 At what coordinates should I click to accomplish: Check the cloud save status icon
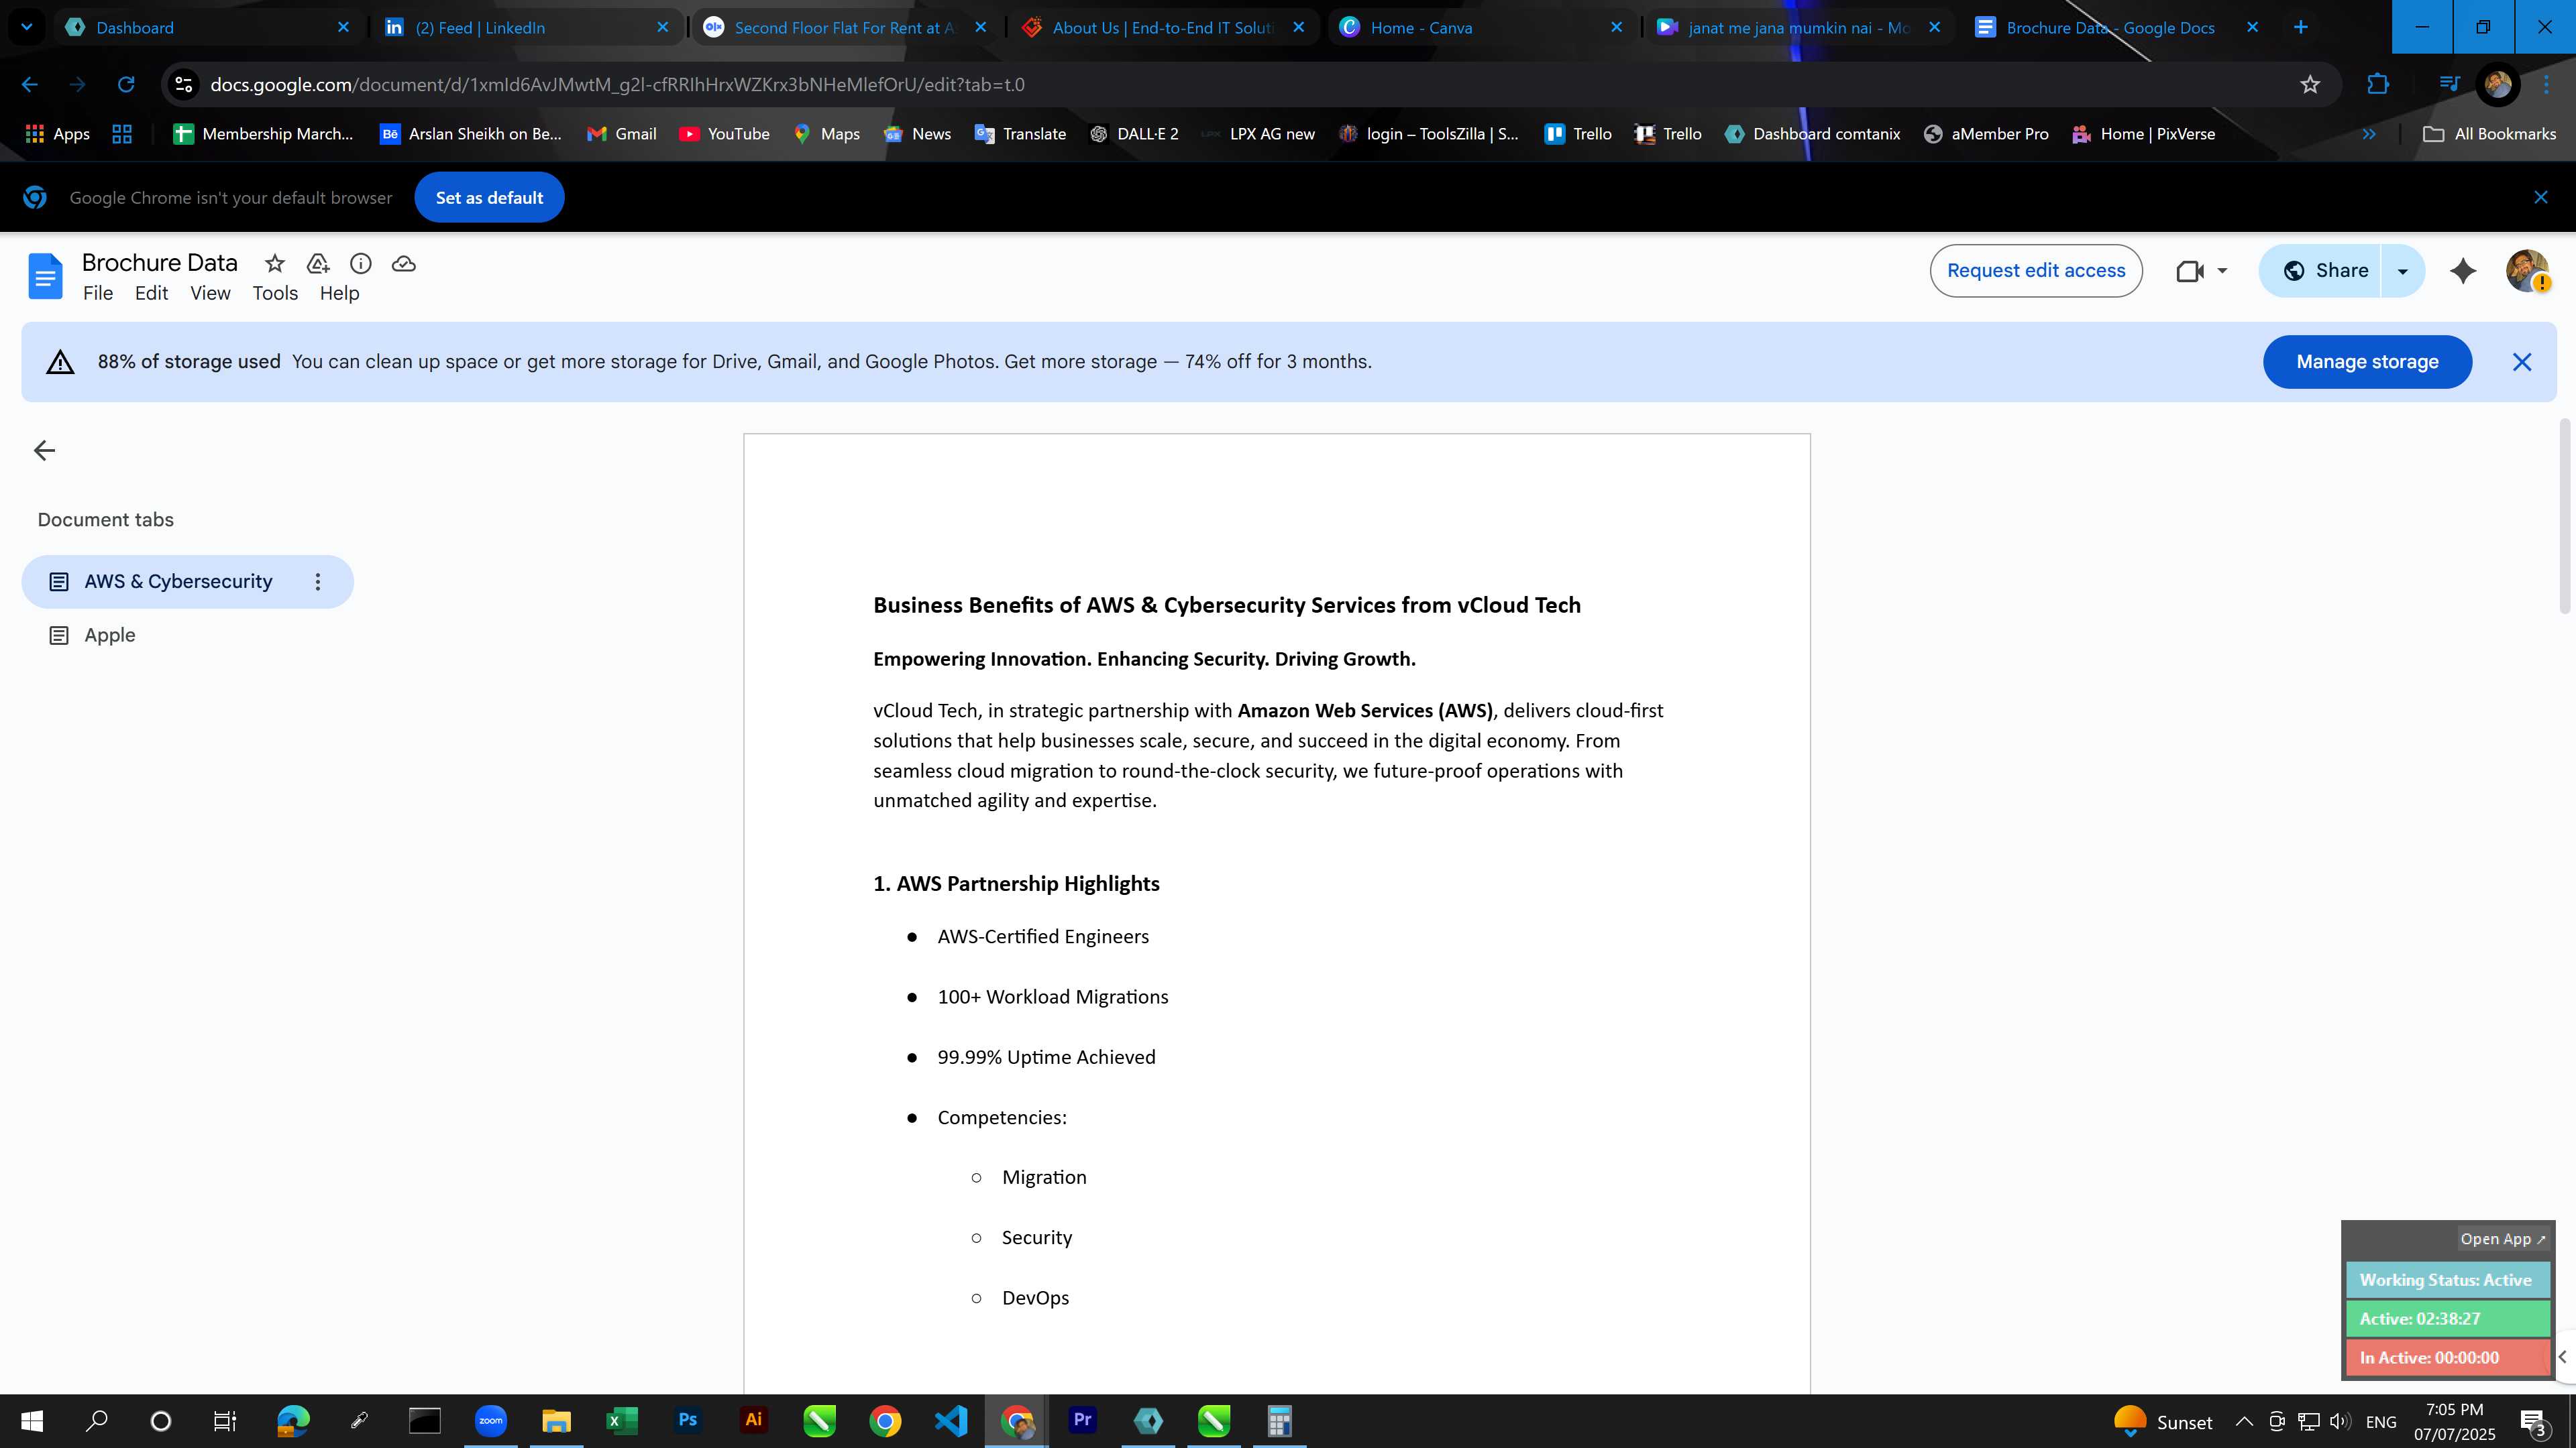coord(404,264)
